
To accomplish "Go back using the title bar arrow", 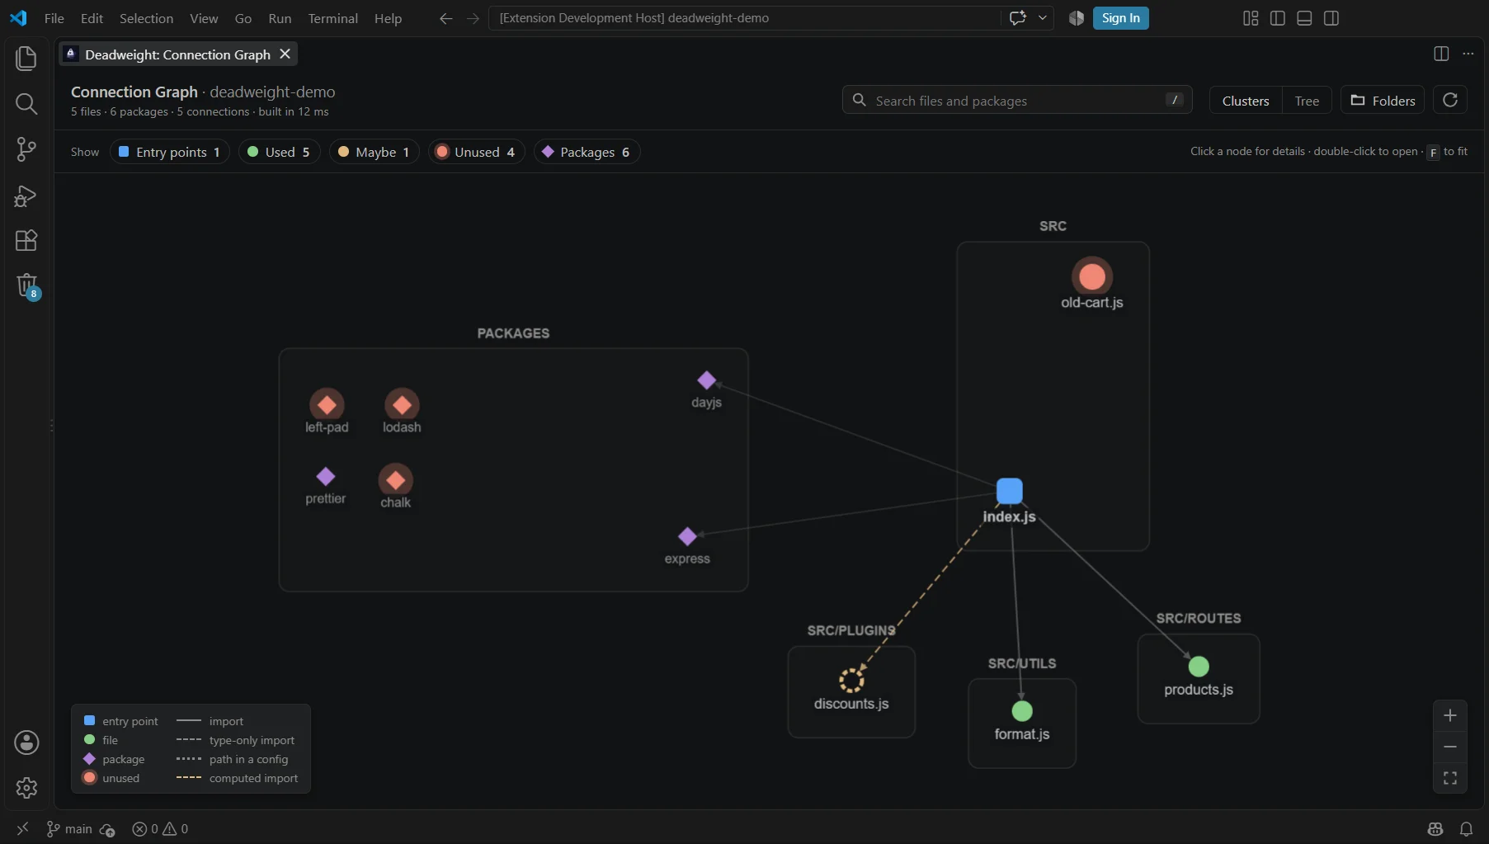I will point(445,18).
